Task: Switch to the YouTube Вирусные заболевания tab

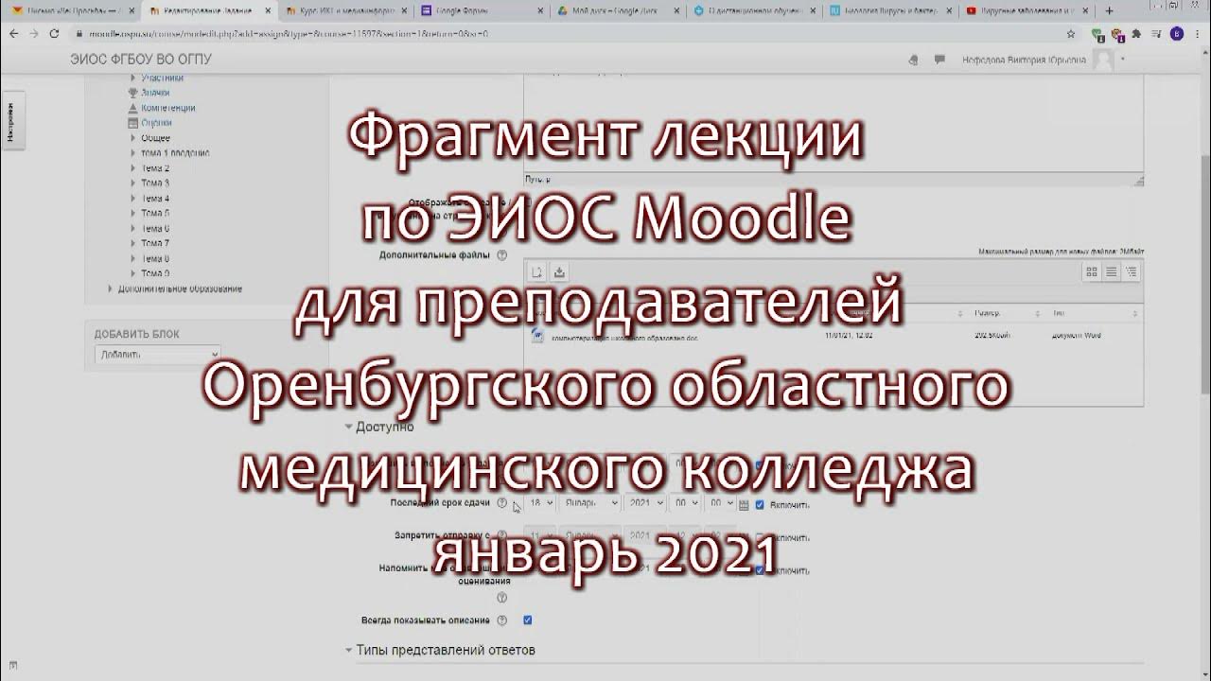Action: click(1027, 10)
